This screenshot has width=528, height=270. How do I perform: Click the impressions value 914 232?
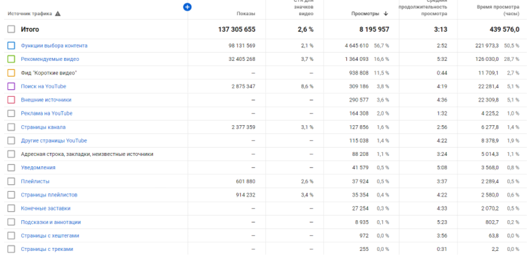245,195
